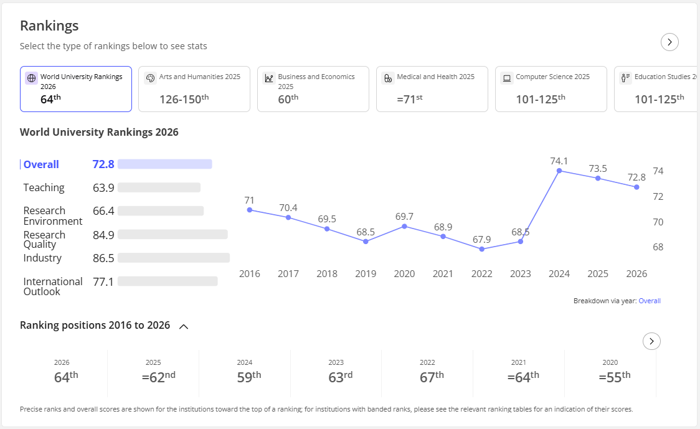Click the 2022 data point at 67.9
700x429 pixels.
(x=481, y=249)
